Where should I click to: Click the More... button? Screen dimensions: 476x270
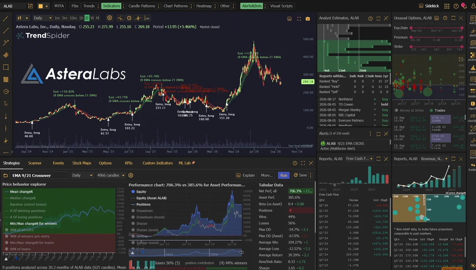coord(267,175)
